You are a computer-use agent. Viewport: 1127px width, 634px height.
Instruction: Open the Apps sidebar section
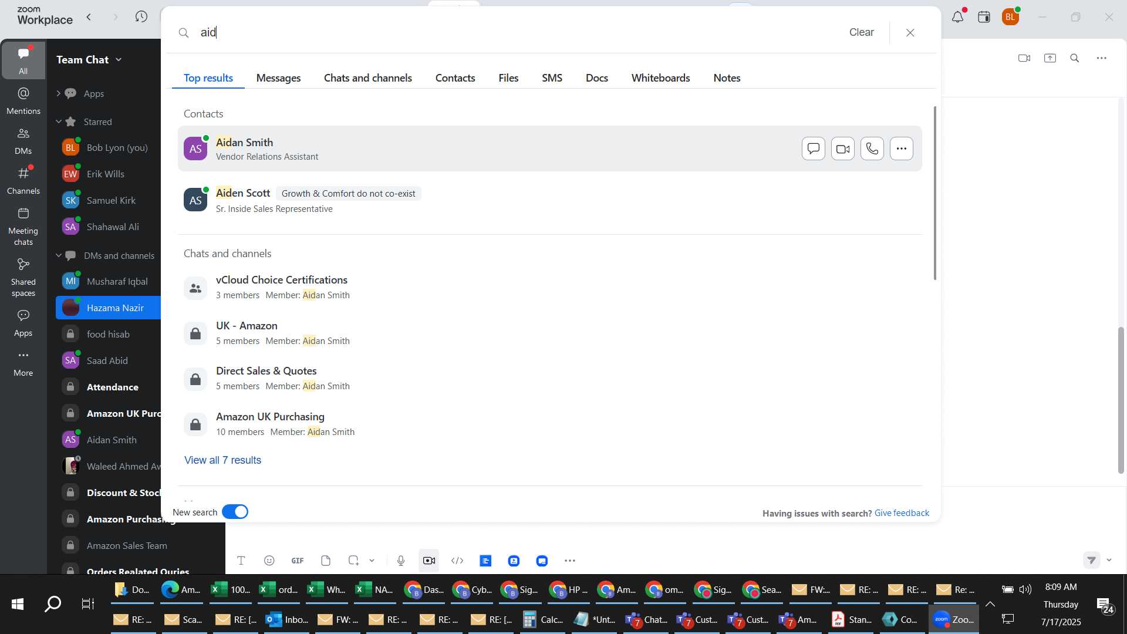23,323
